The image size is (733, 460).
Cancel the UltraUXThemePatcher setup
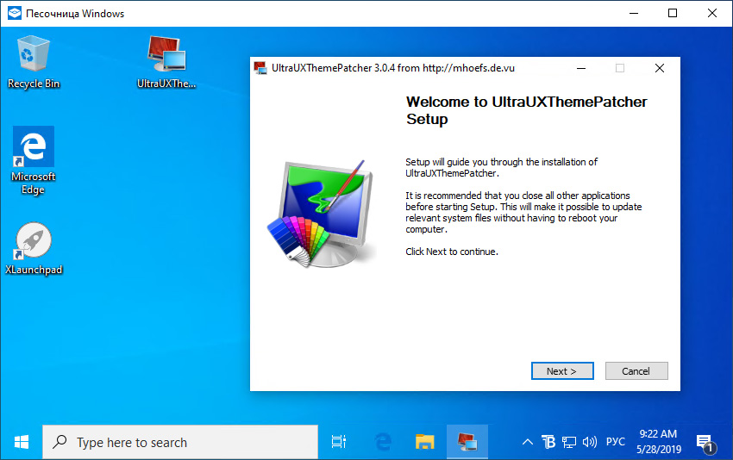tap(636, 370)
